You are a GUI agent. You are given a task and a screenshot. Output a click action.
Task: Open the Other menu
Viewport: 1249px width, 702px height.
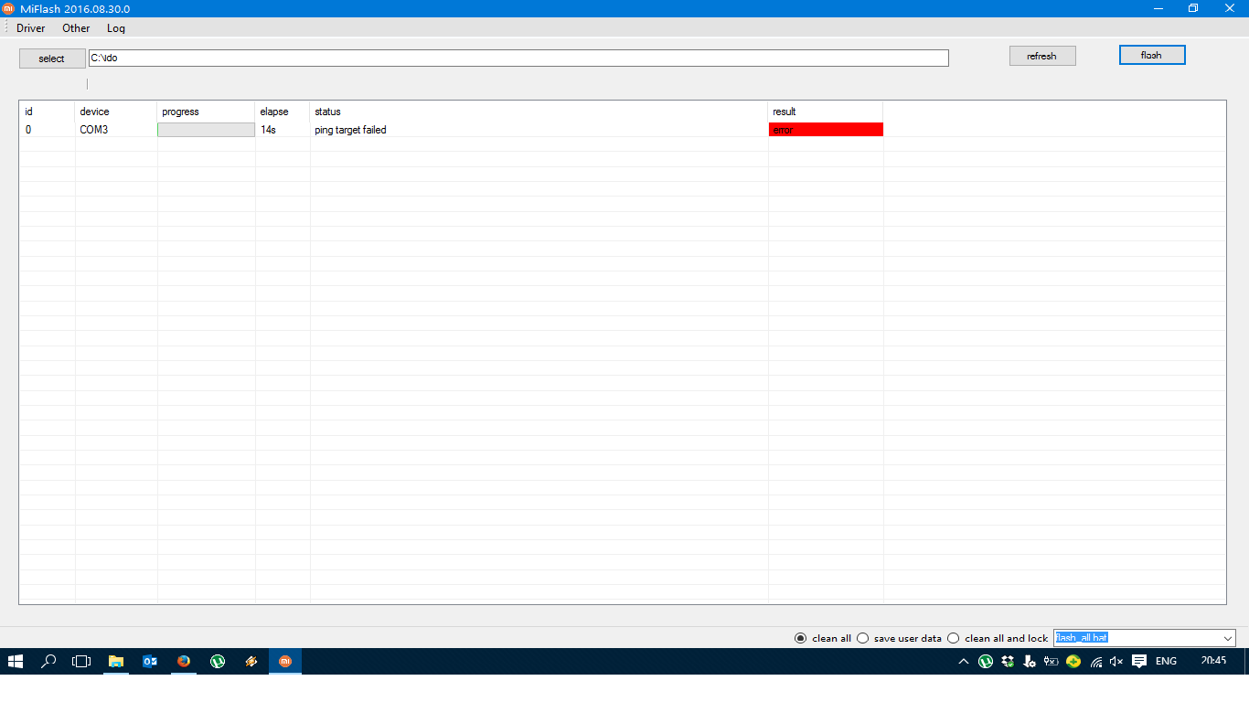(x=76, y=28)
